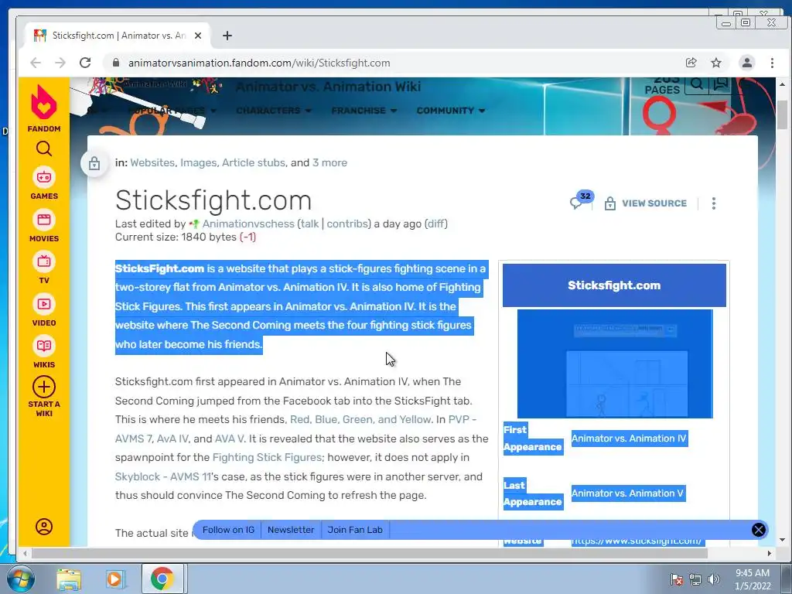Open the editor's talk link
The width and height of the screenshot is (792, 594).
pyautogui.click(x=309, y=224)
